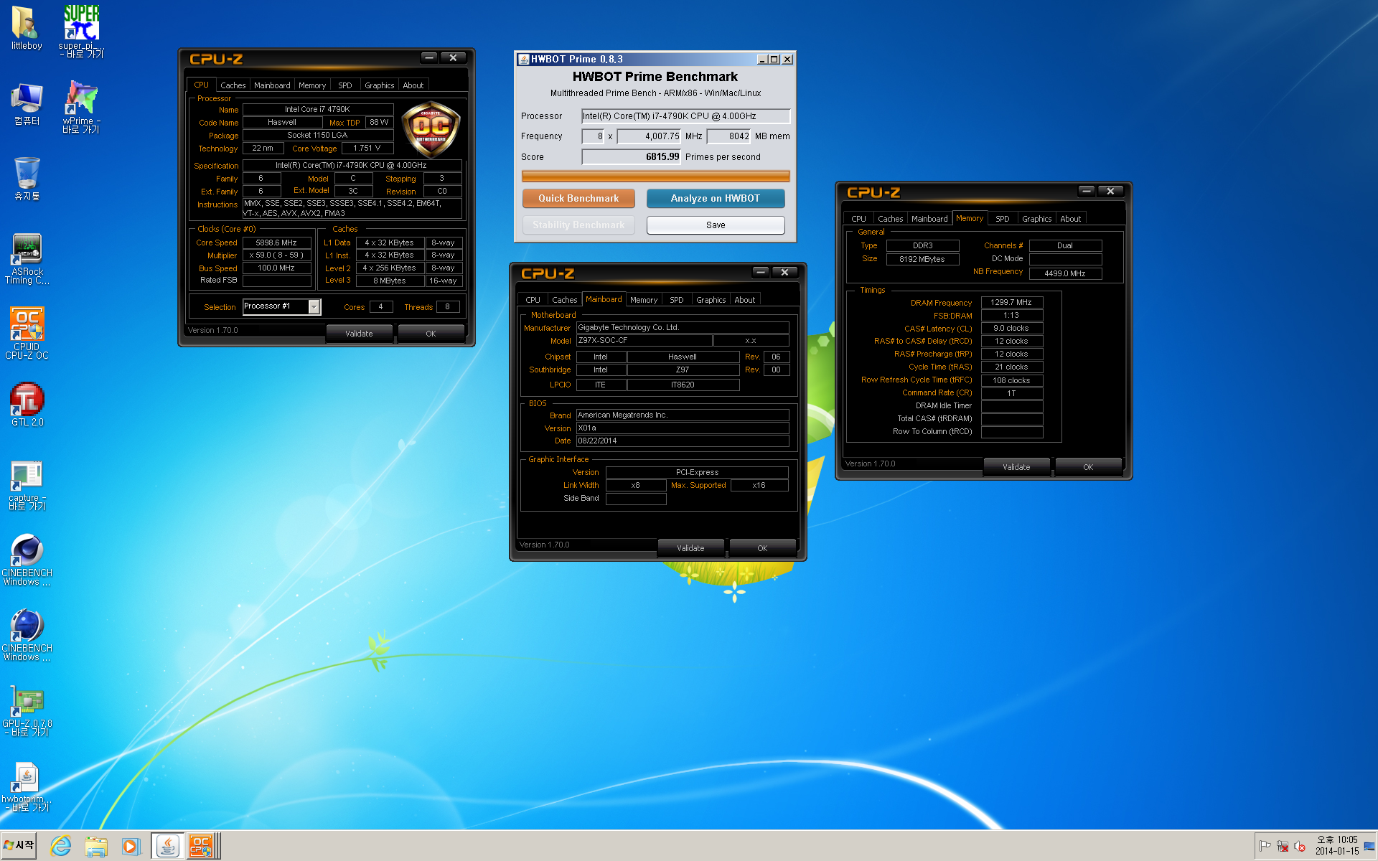
Task: Click Action Center flag tray icon
Action: point(1265,847)
